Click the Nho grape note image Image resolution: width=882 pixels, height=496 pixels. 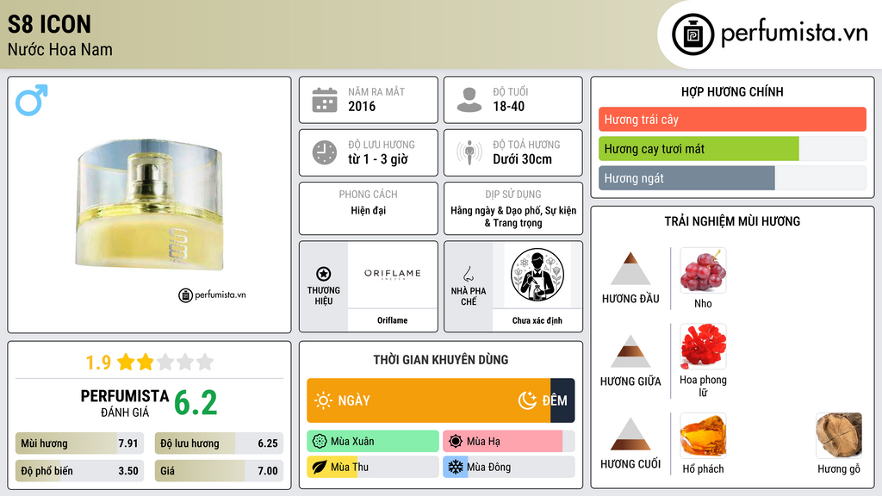pos(703,270)
